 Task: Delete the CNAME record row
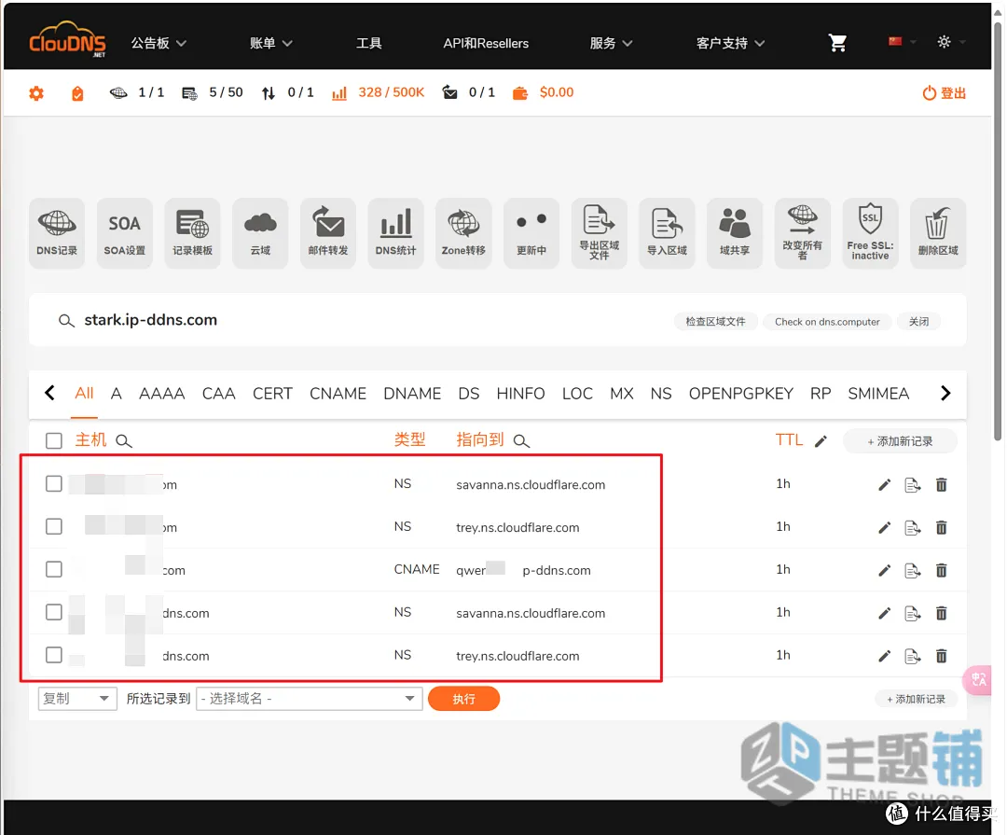941,570
